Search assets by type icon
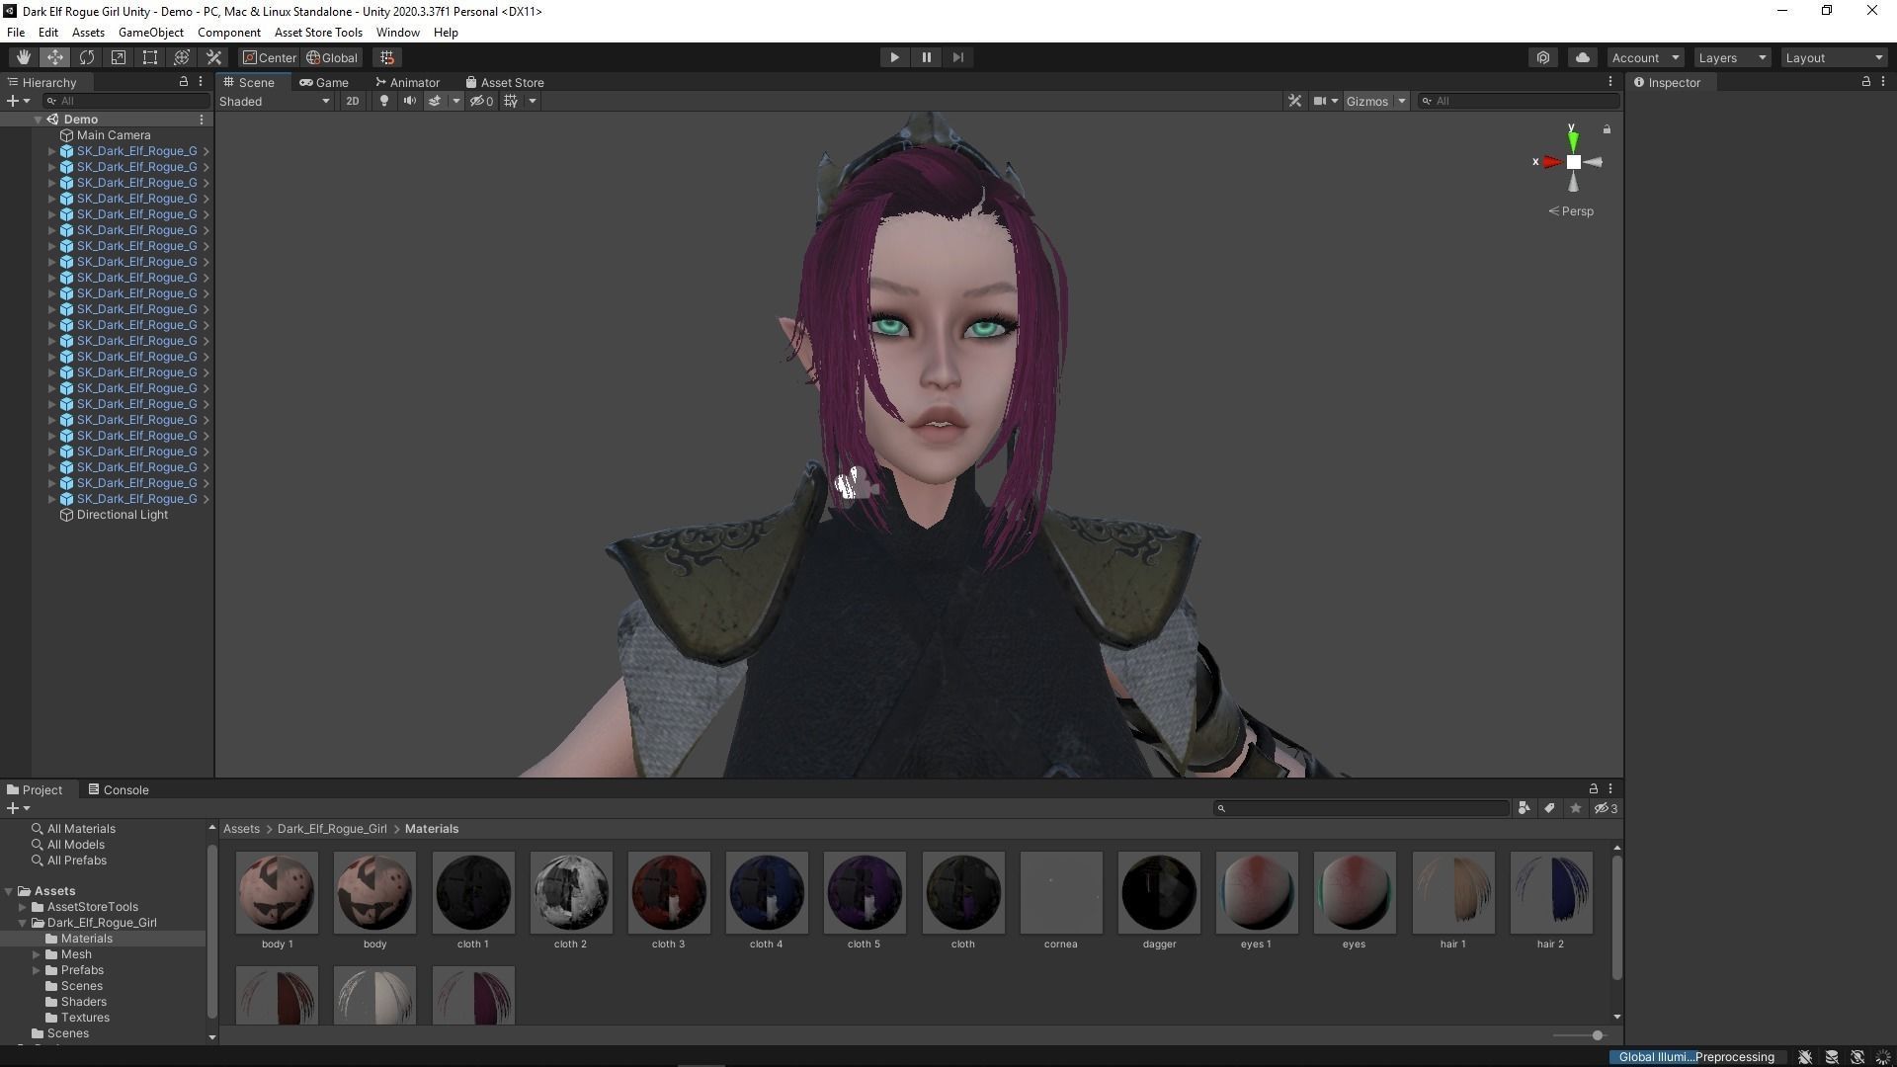The image size is (1897, 1067). (1524, 808)
